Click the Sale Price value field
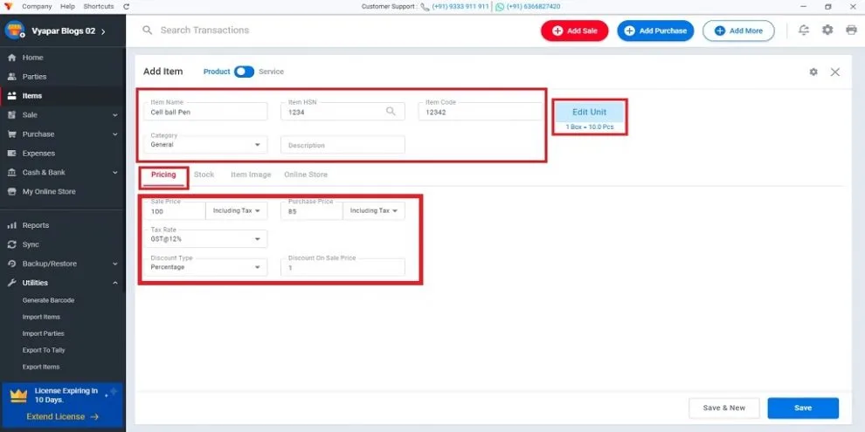865x432 pixels. [x=175, y=210]
